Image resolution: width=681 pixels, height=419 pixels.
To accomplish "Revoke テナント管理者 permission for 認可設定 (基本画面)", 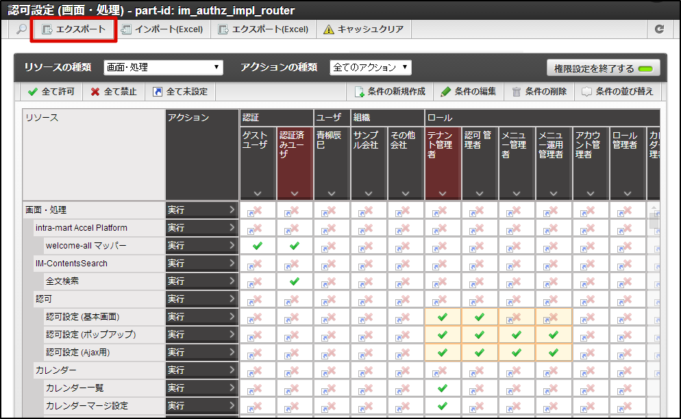I will pyautogui.click(x=442, y=317).
